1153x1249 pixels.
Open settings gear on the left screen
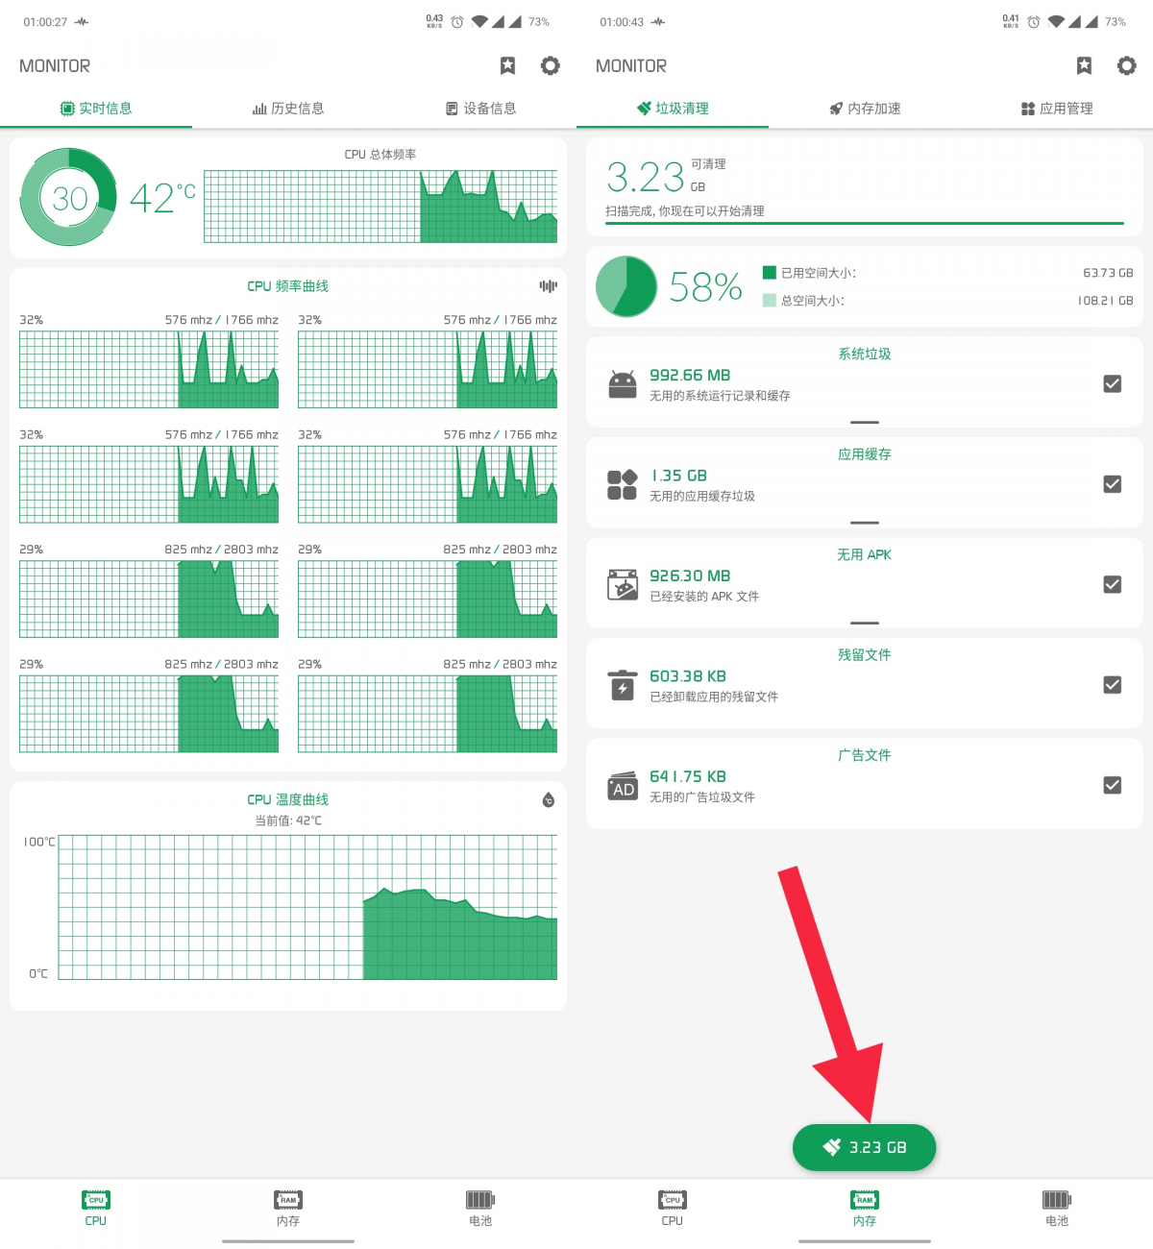point(550,65)
